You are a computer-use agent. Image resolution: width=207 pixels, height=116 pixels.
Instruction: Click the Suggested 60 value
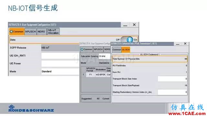tap(98, 99)
